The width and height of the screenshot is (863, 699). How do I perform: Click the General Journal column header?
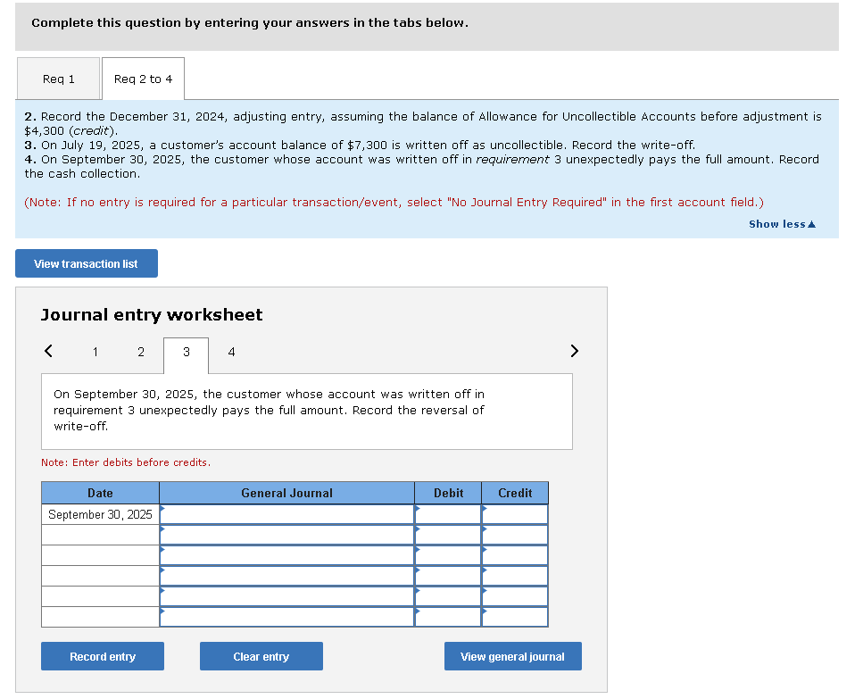pos(286,493)
